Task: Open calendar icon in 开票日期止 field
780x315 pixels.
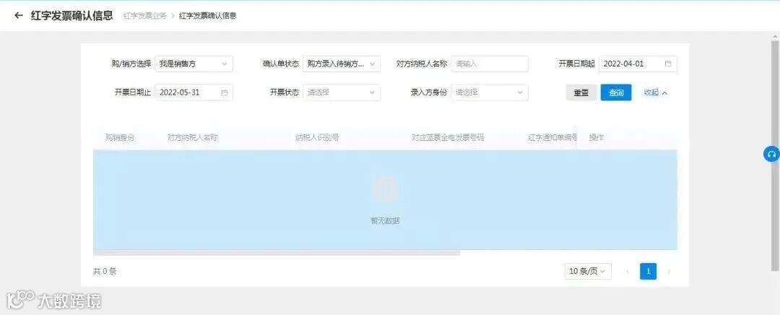Action: [x=225, y=92]
